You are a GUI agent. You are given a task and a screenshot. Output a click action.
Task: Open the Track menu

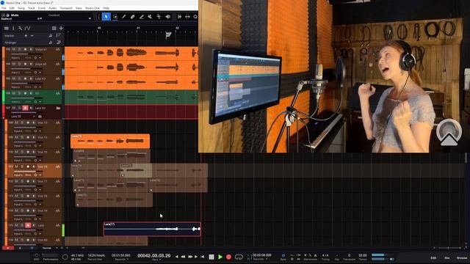pyautogui.click(x=31, y=8)
